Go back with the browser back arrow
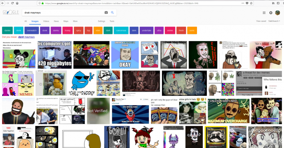 tap(3, 3)
